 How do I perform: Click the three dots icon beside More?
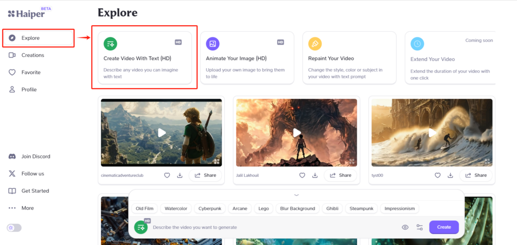(x=12, y=208)
